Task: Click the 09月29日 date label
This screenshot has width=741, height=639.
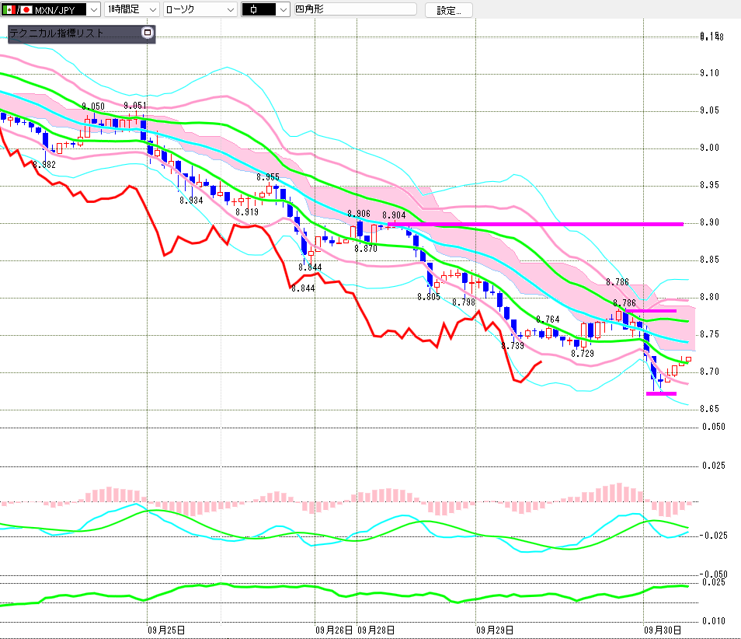Action: (x=495, y=630)
